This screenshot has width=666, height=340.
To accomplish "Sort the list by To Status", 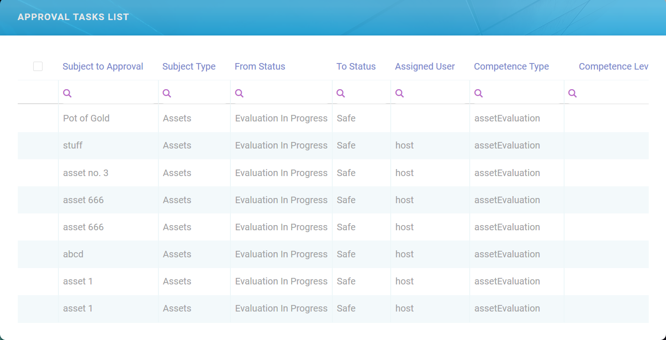I will 356,66.
